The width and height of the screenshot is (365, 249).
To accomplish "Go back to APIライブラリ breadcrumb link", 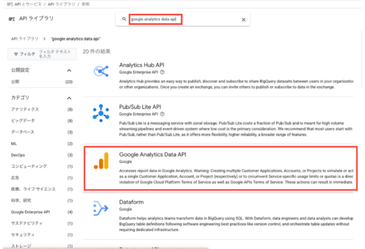I will (x=25, y=39).
